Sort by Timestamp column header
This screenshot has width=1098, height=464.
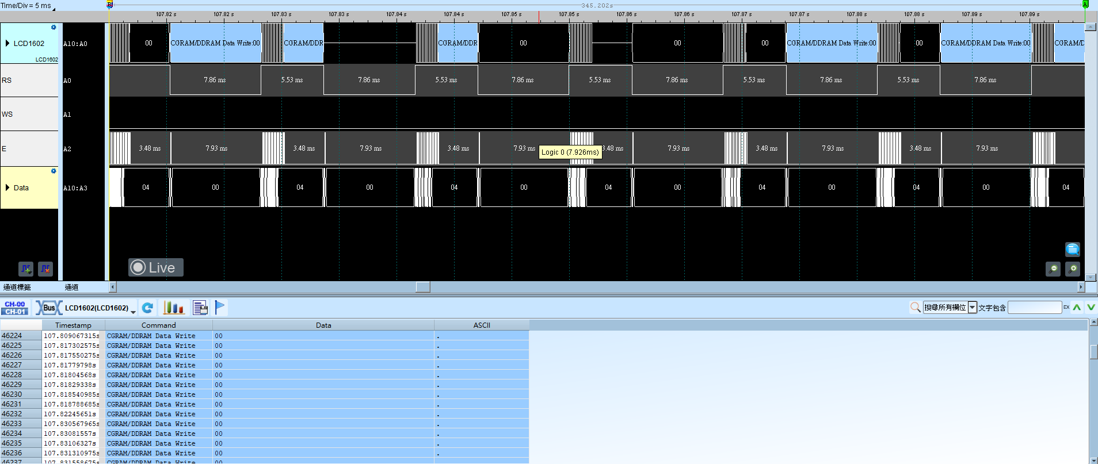(73, 325)
